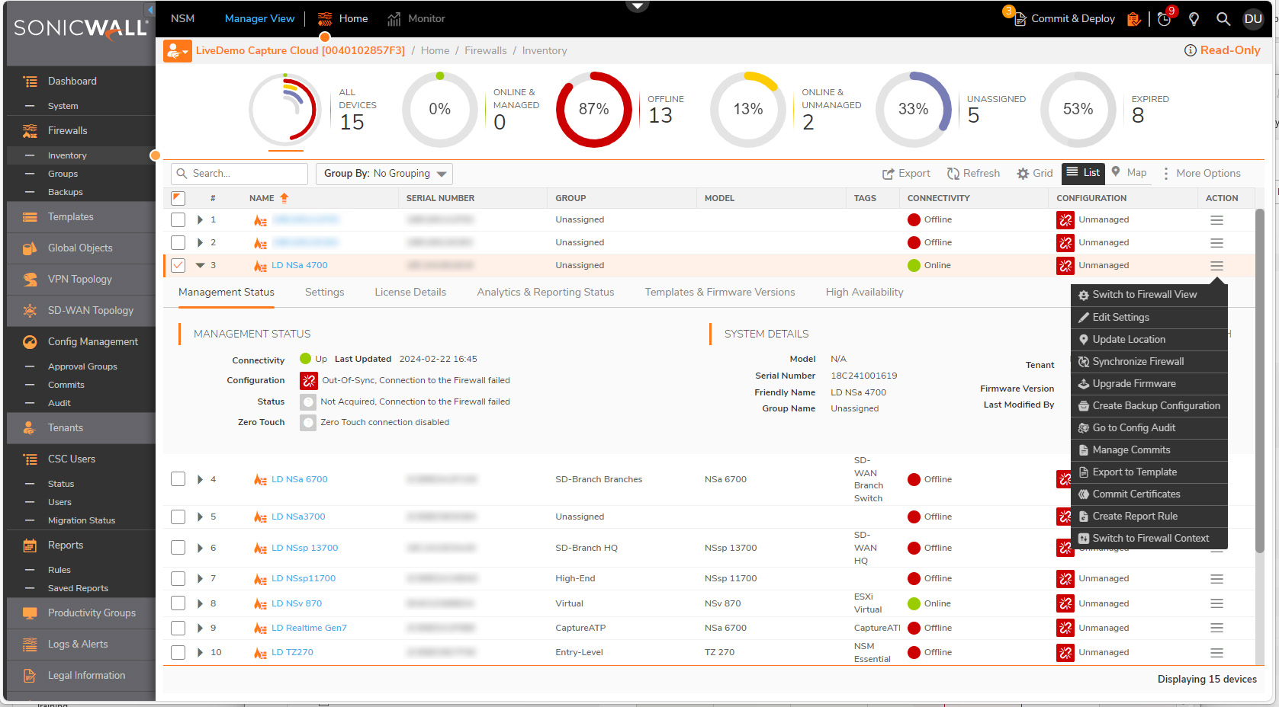This screenshot has height=707, width=1279.
Task: Open Analytics & Reporting Status tab
Action: [545, 293]
